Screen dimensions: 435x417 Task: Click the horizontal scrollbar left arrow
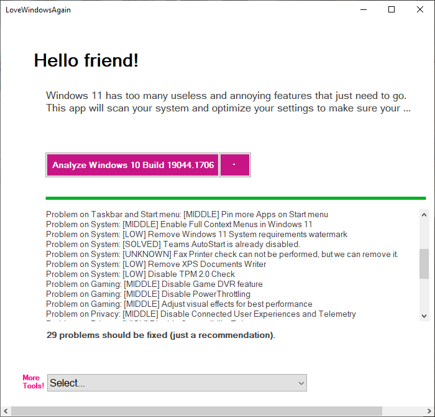tap(6, 411)
